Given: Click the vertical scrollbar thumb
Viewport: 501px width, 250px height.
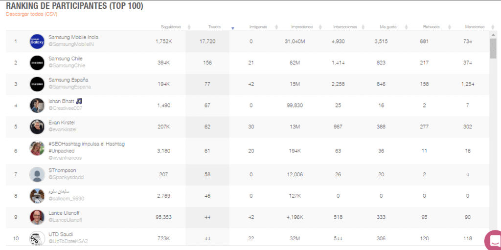Looking at the screenshot, I should pyautogui.click(x=493, y=48).
